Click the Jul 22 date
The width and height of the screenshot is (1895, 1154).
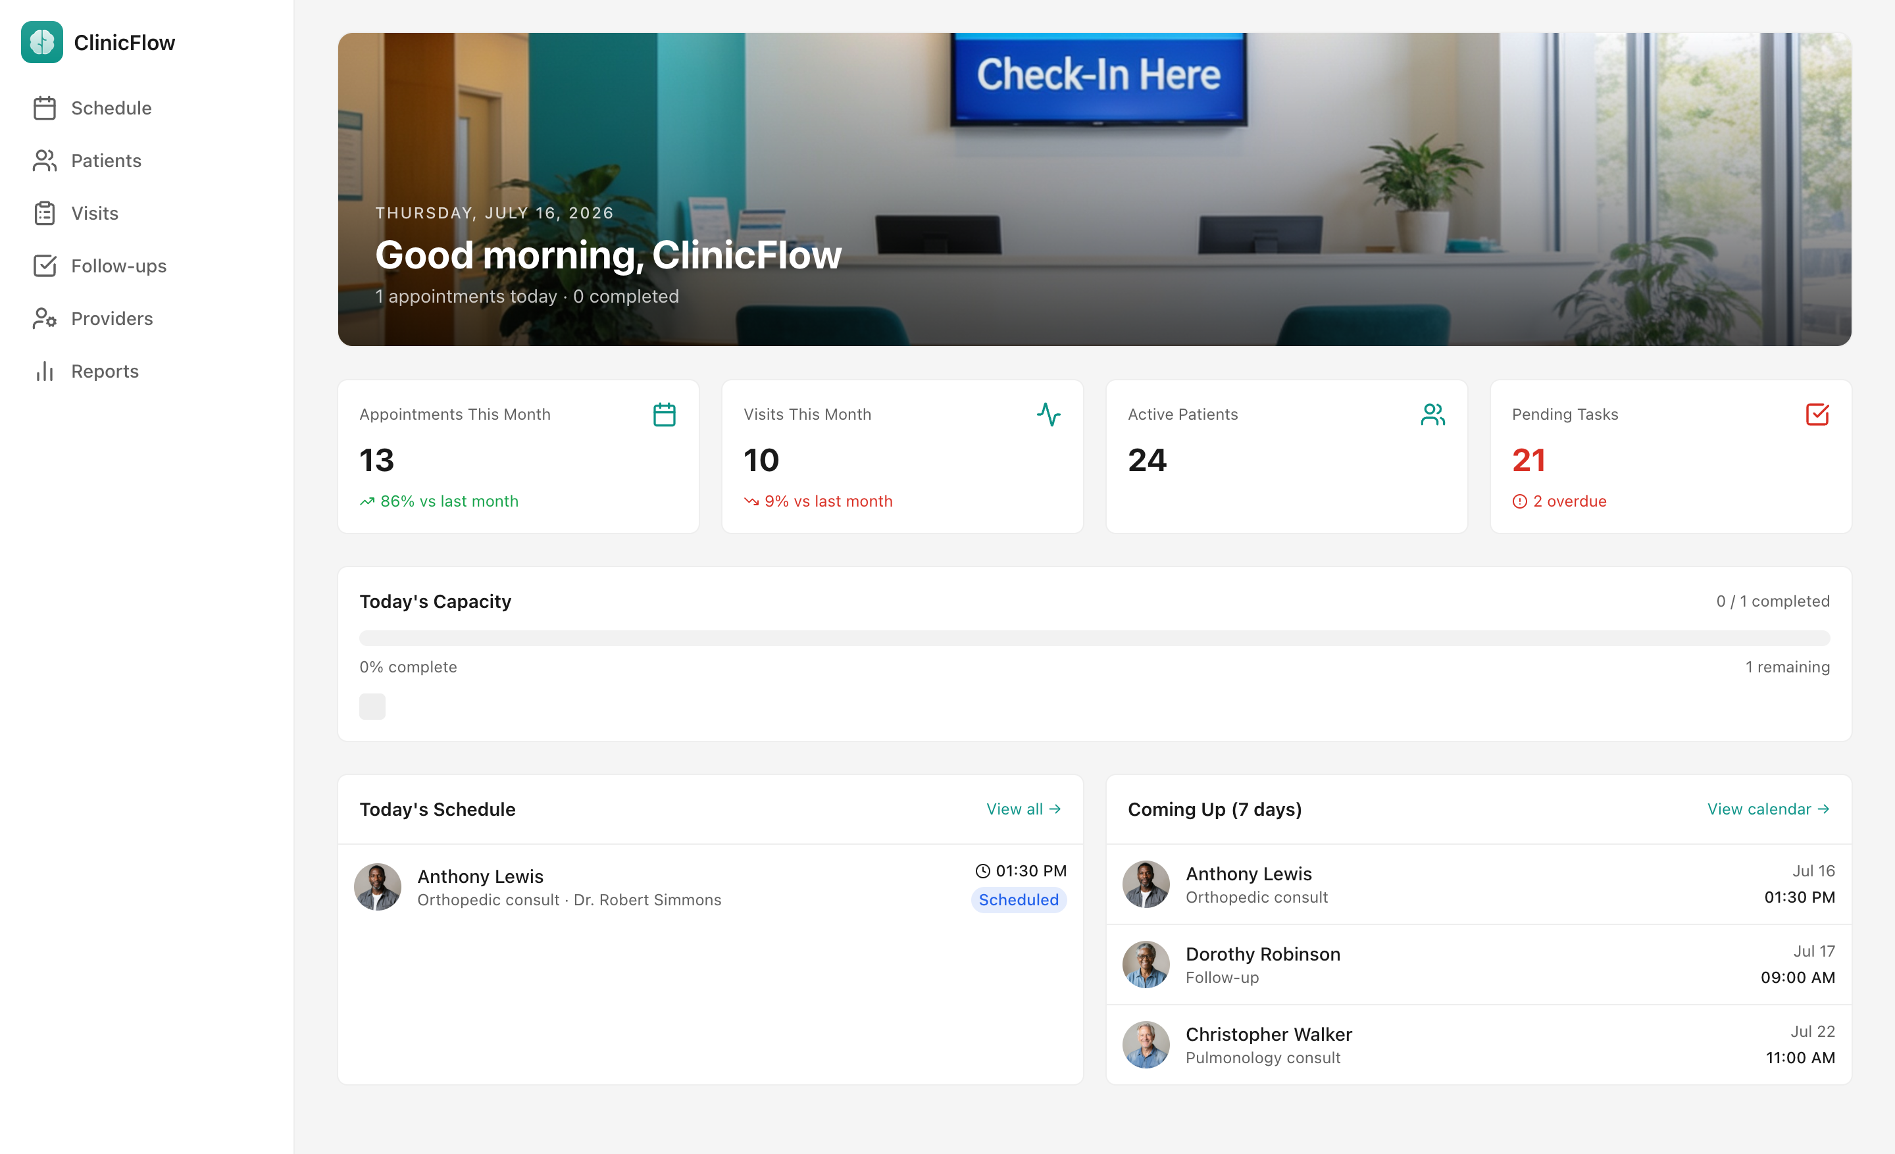(x=1812, y=1032)
